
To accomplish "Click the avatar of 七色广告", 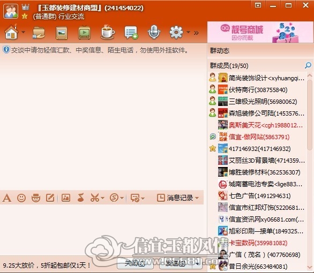I will coord(223,195).
